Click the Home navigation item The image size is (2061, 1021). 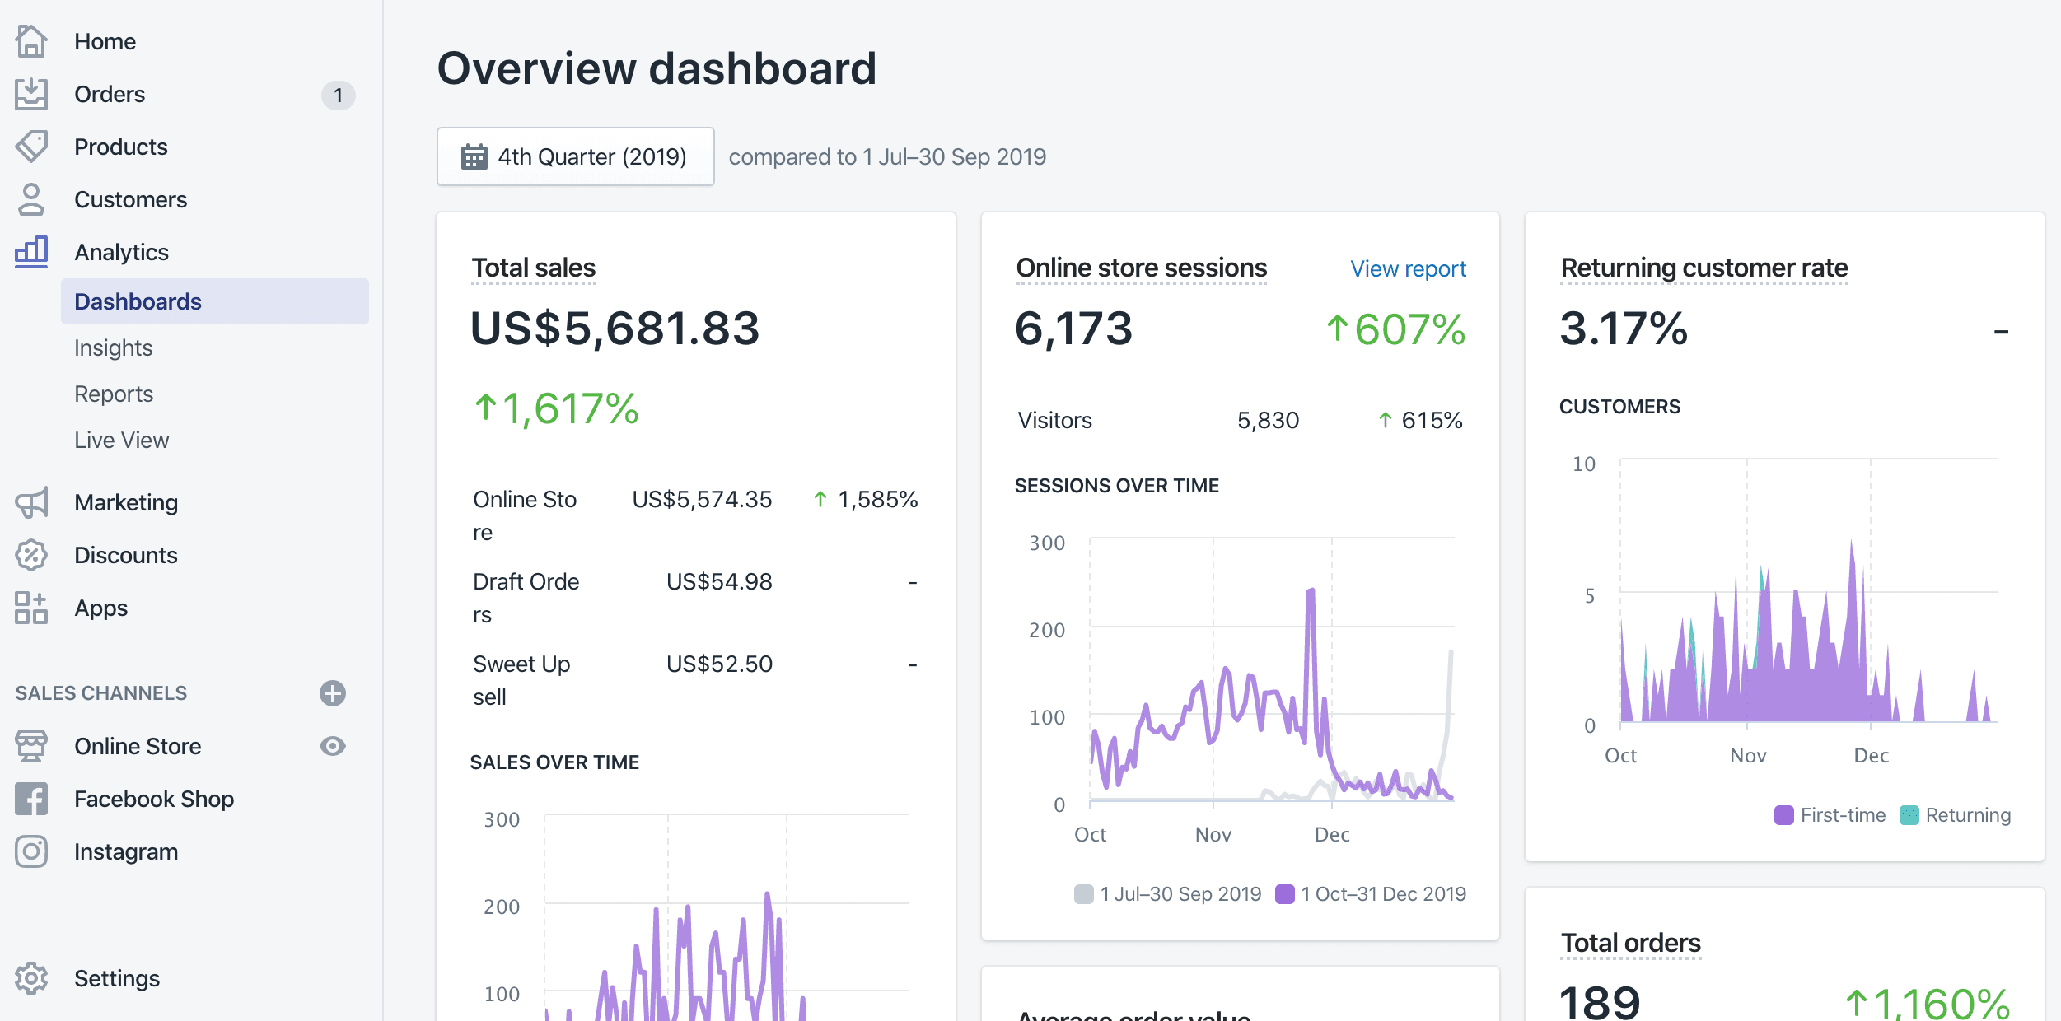pyautogui.click(x=104, y=40)
